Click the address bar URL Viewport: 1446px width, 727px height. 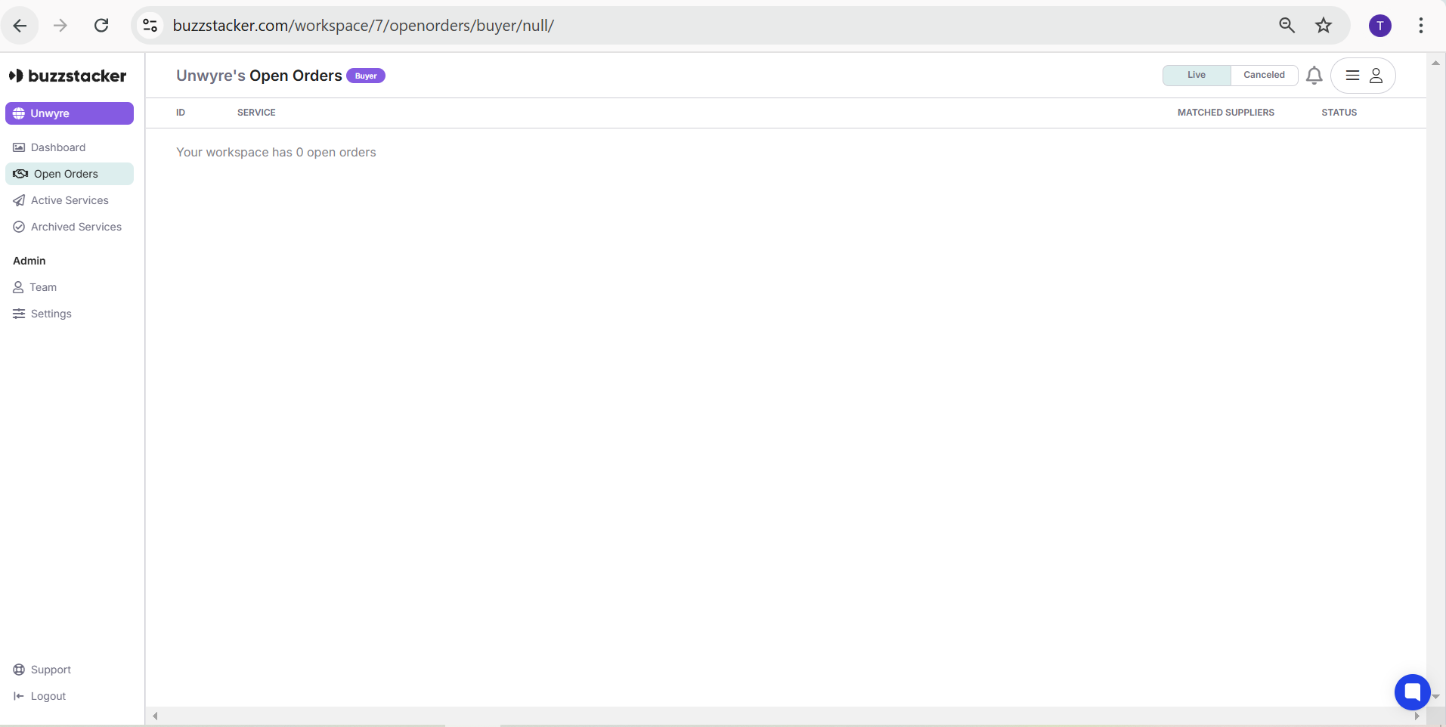[x=364, y=26]
